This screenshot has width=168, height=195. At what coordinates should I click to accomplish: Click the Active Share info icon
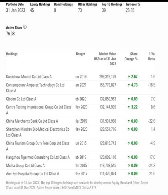pyautogui.click(x=25, y=27)
